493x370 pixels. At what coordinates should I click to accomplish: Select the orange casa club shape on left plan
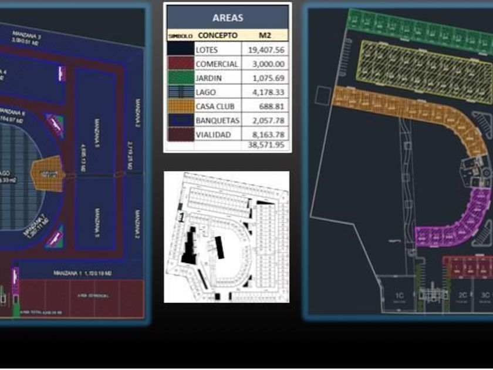coord(48,174)
